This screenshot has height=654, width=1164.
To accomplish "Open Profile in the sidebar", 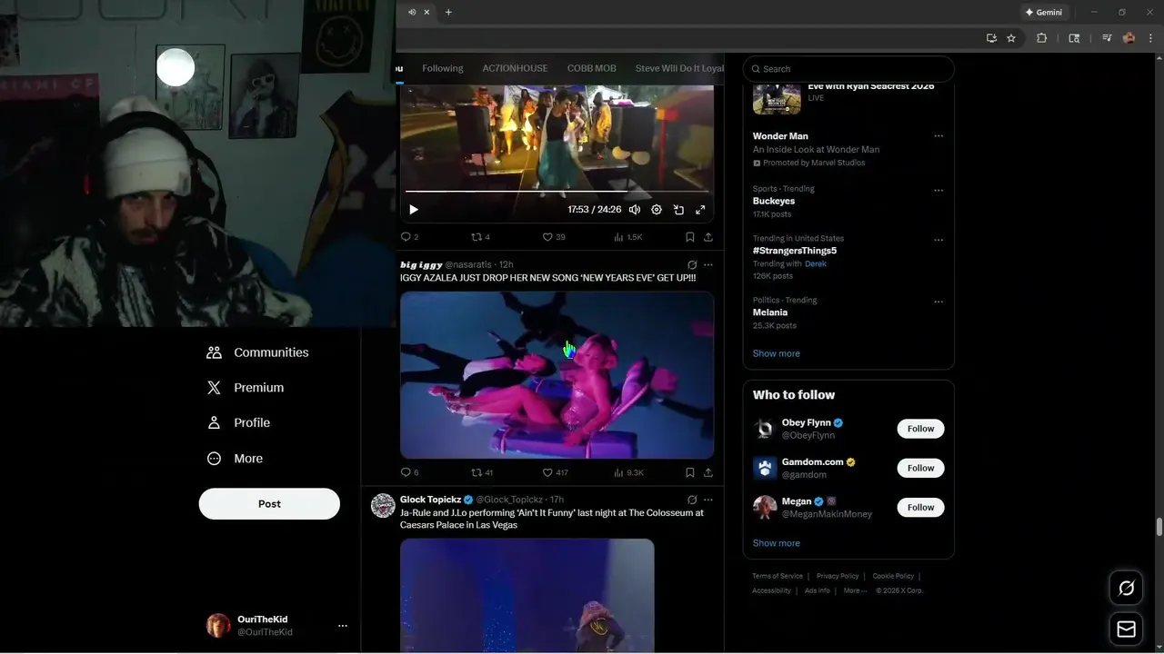I will click(x=238, y=423).
